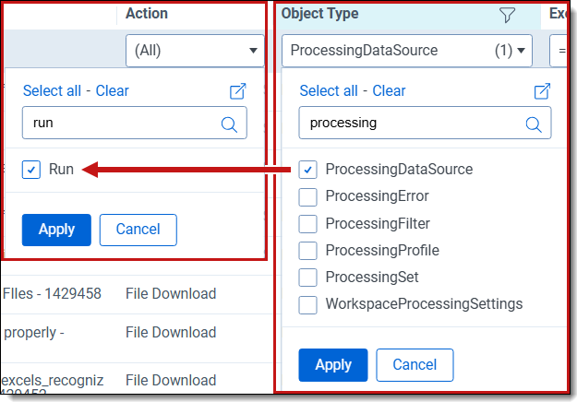Check WorkspaceProcessingSettings option
577x402 pixels.
pos(308,303)
